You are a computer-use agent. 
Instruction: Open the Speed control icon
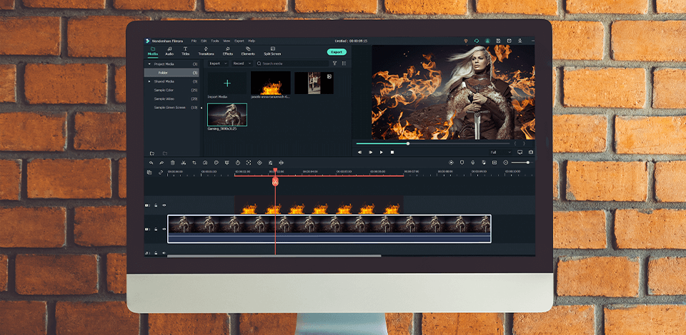click(x=205, y=163)
